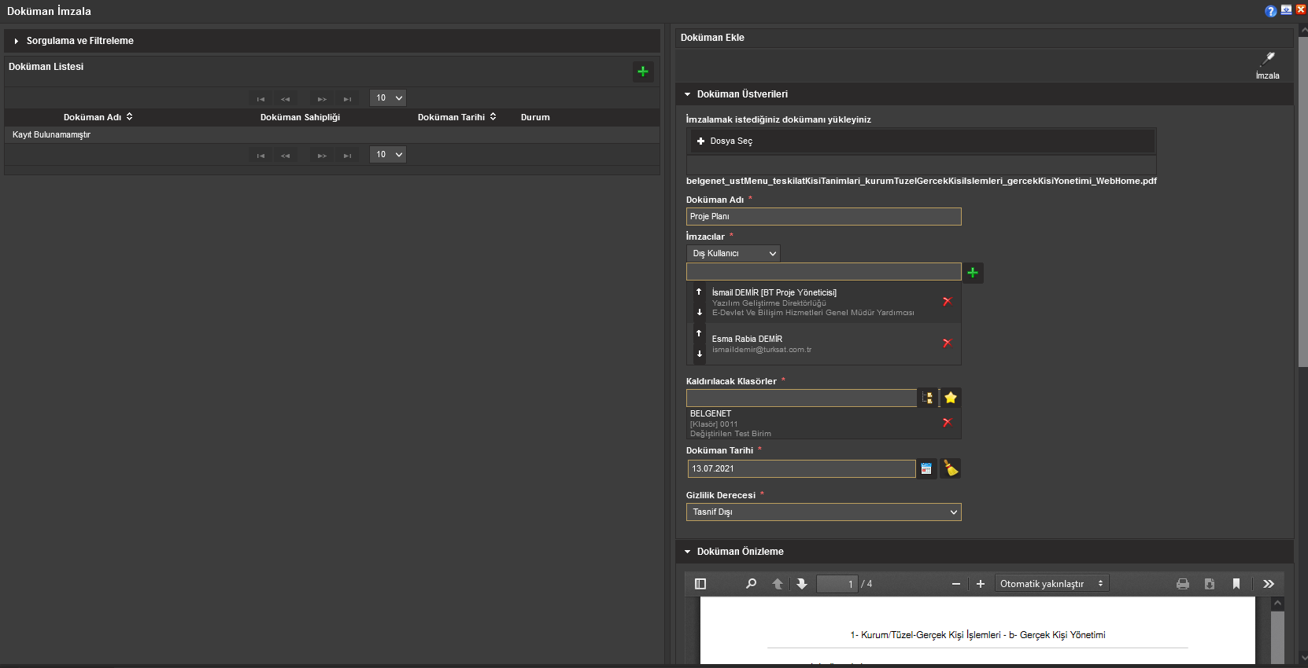The width and height of the screenshot is (1308, 668).
Task: Open folder tree browse icon
Action: click(x=927, y=398)
